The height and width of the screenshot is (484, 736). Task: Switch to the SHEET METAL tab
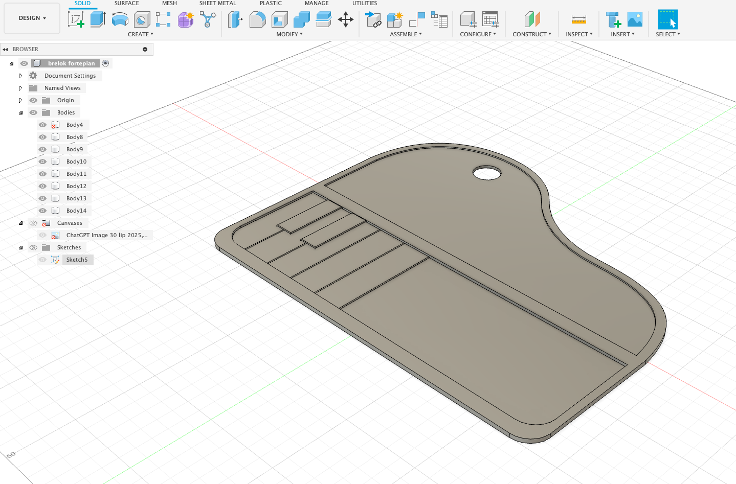point(217,3)
